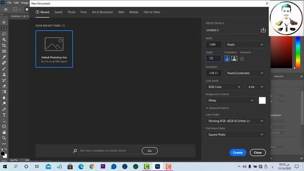Open the RGB Color mode dropdown
The image size is (304, 171).
point(224,87)
